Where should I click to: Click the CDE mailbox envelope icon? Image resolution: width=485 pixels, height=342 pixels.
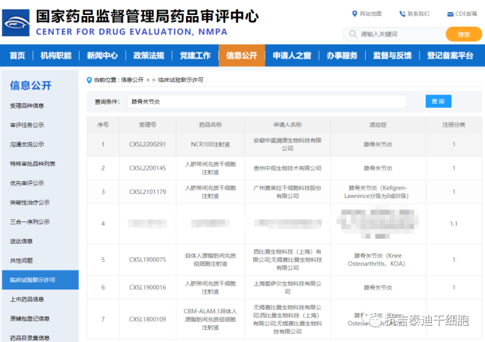point(451,14)
